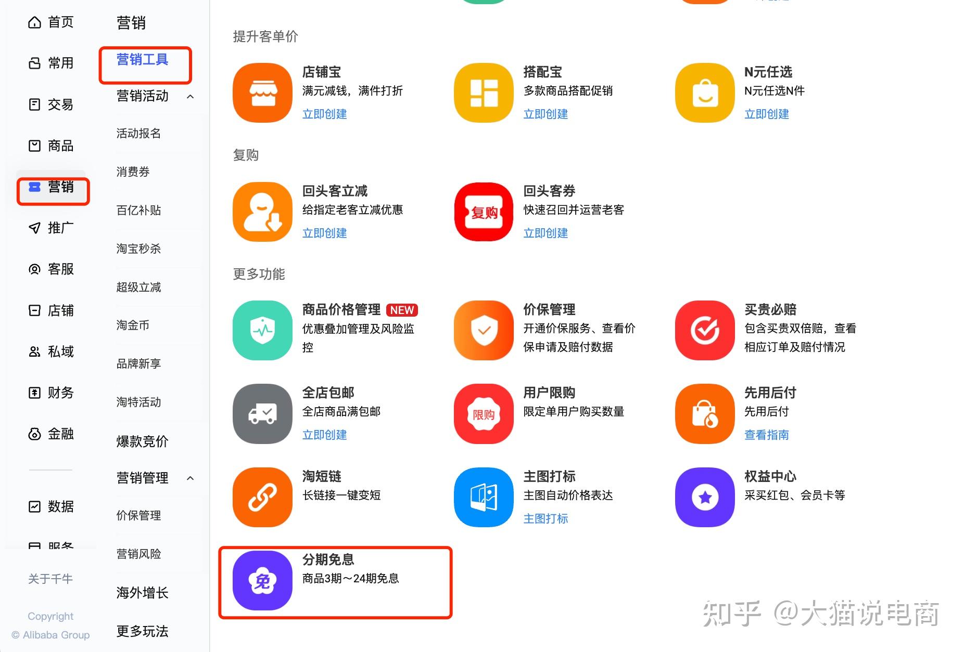Open 淘特活动 submenu item

point(138,402)
